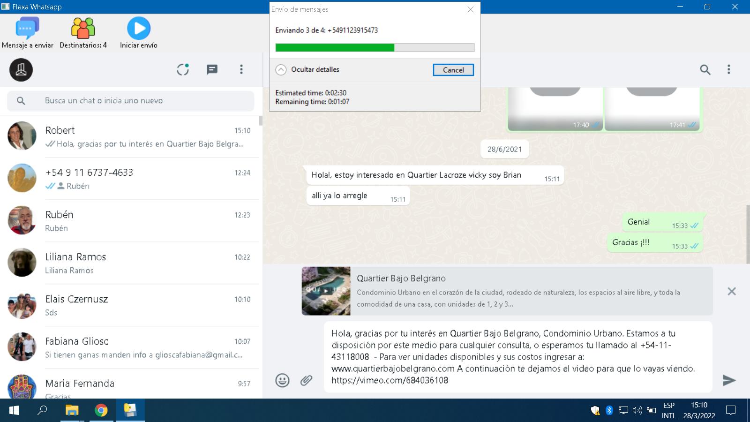Open the Maria Fernanda chat
The width and height of the screenshot is (750, 422).
pyautogui.click(x=129, y=384)
